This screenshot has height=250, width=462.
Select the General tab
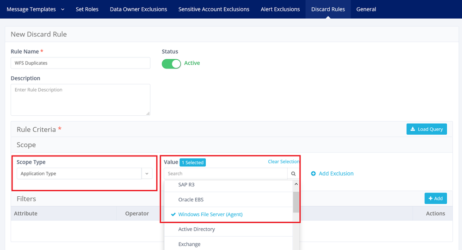click(x=366, y=9)
